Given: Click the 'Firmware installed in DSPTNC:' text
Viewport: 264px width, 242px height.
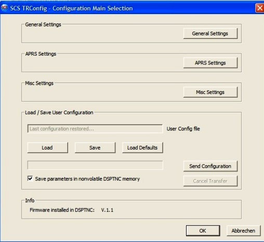Looking at the screenshot, I should [62, 210].
